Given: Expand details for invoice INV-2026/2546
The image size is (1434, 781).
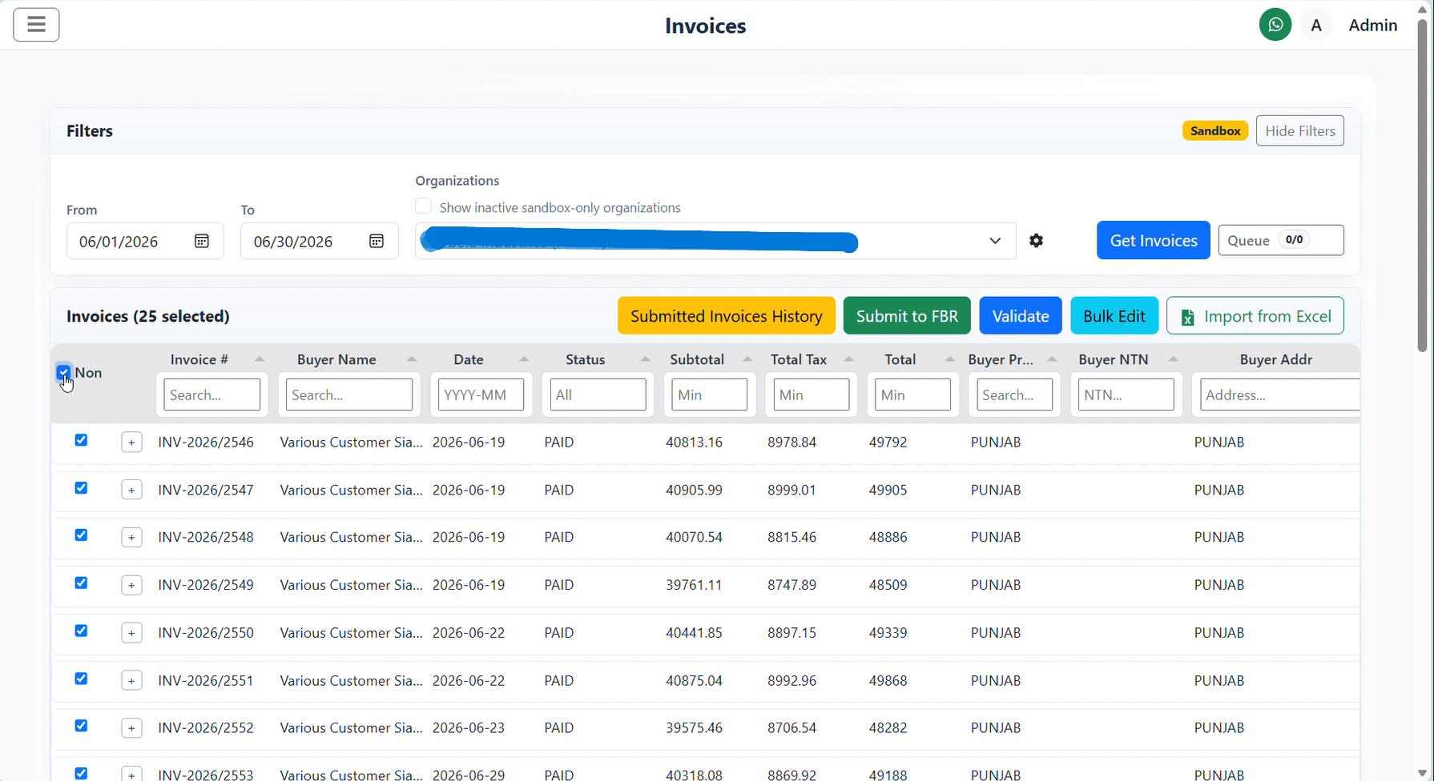Looking at the screenshot, I should (131, 443).
